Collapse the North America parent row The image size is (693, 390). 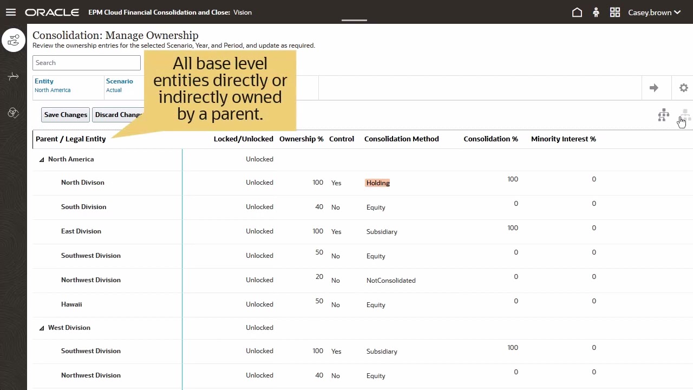coord(42,160)
